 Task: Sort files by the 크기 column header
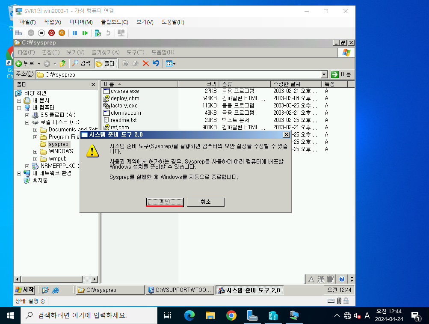coord(199,84)
